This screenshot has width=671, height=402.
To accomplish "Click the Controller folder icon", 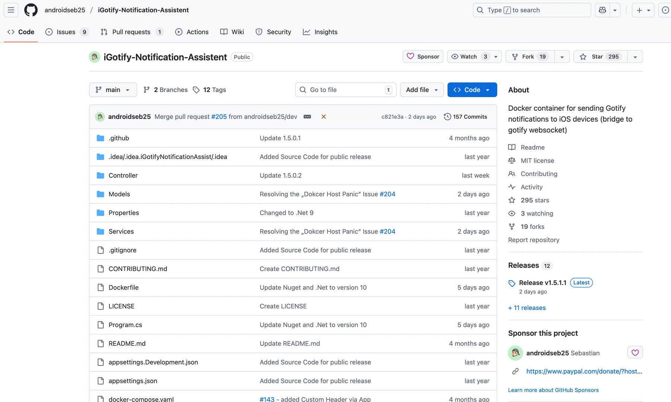I will coord(100,175).
